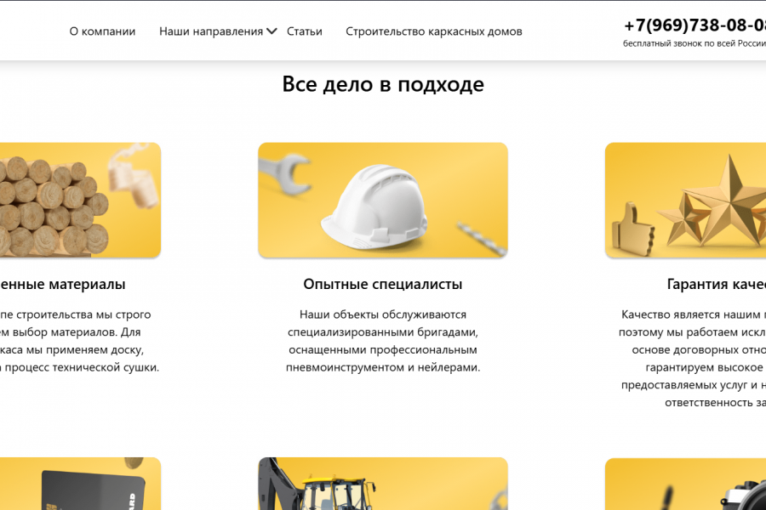Click the выбор материалов paragraph
Image resolution: width=766 pixels, height=510 pixels.
tap(80, 341)
